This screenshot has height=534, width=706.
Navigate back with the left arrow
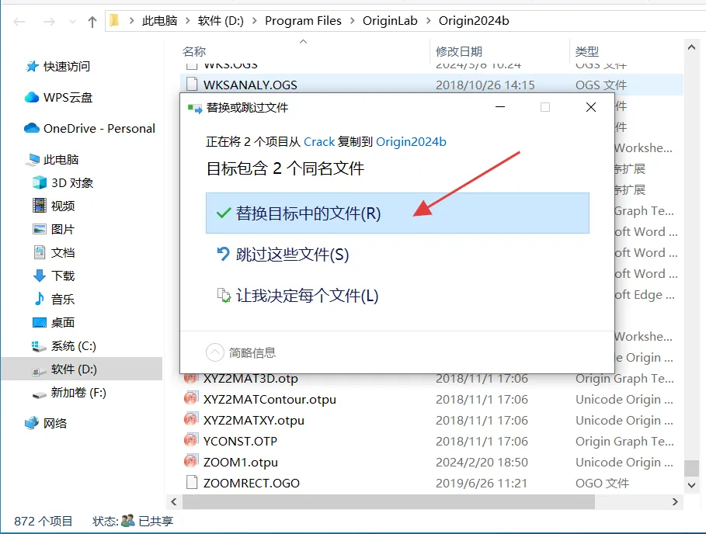19,21
